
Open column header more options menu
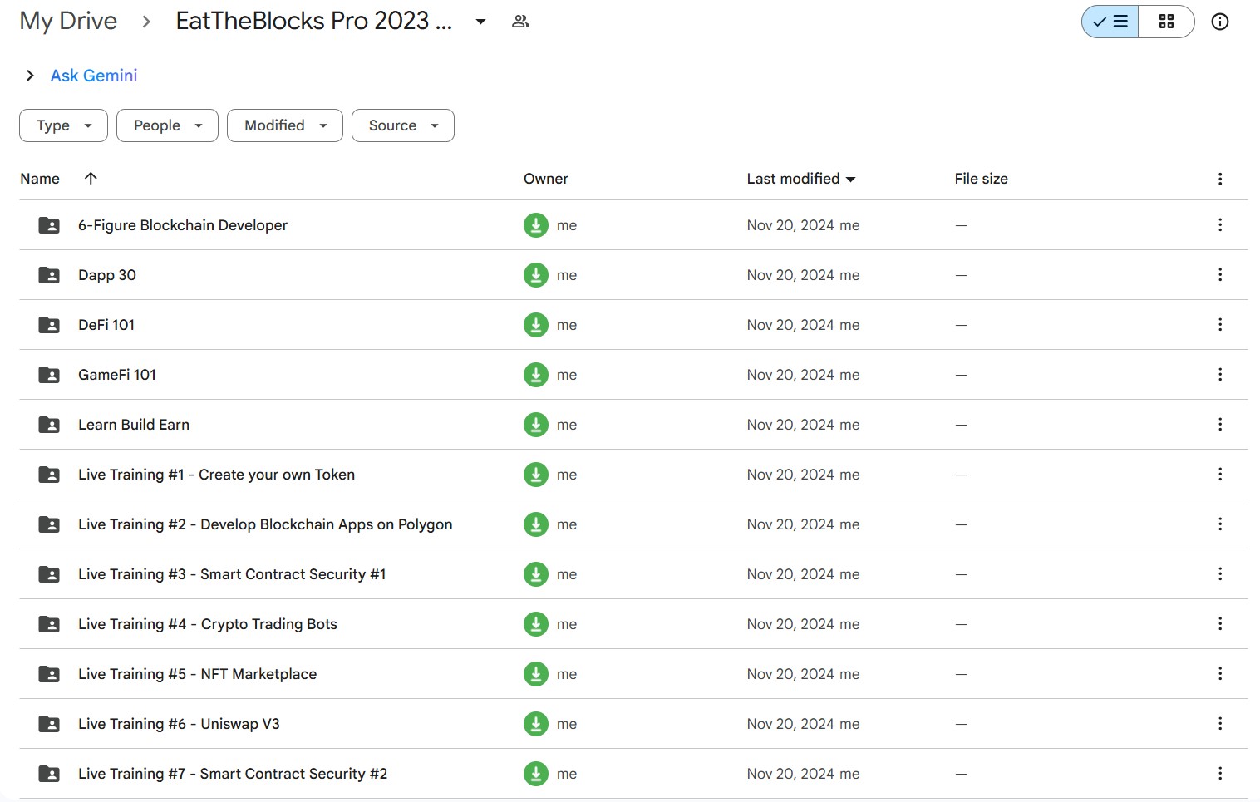pyautogui.click(x=1219, y=179)
